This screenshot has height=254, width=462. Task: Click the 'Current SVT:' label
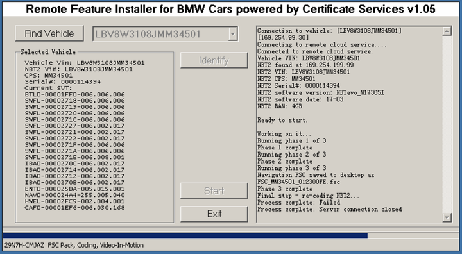(x=48, y=88)
